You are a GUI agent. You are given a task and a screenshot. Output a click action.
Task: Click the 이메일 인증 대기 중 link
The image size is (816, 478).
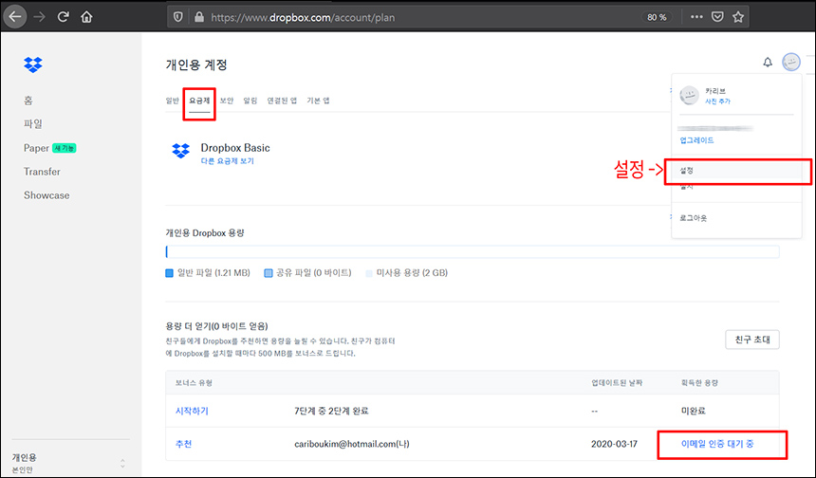pos(717,444)
